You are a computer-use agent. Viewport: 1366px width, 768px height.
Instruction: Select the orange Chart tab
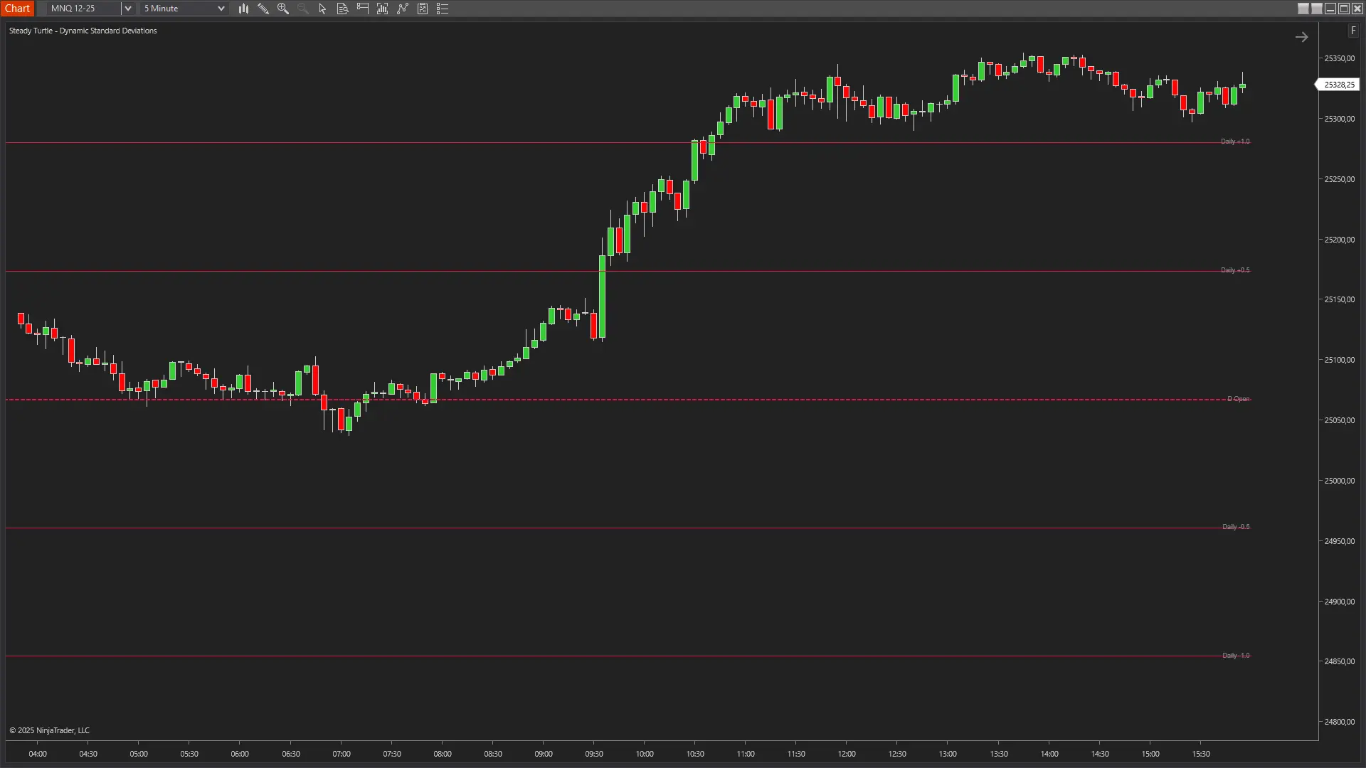pyautogui.click(x=18, y=9)
